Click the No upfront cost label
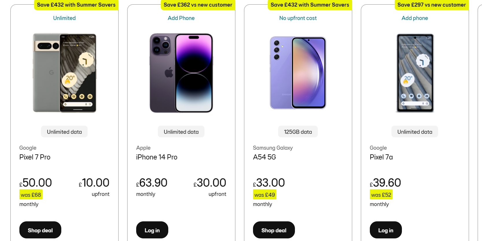 pyautogui.click(x=298, y=18)
